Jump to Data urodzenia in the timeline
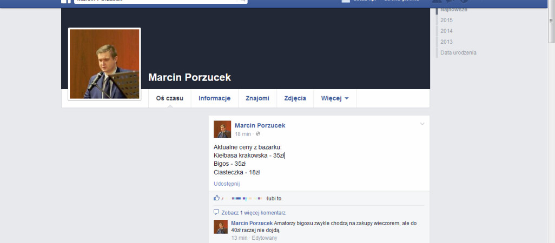 [x=458, y=52]
